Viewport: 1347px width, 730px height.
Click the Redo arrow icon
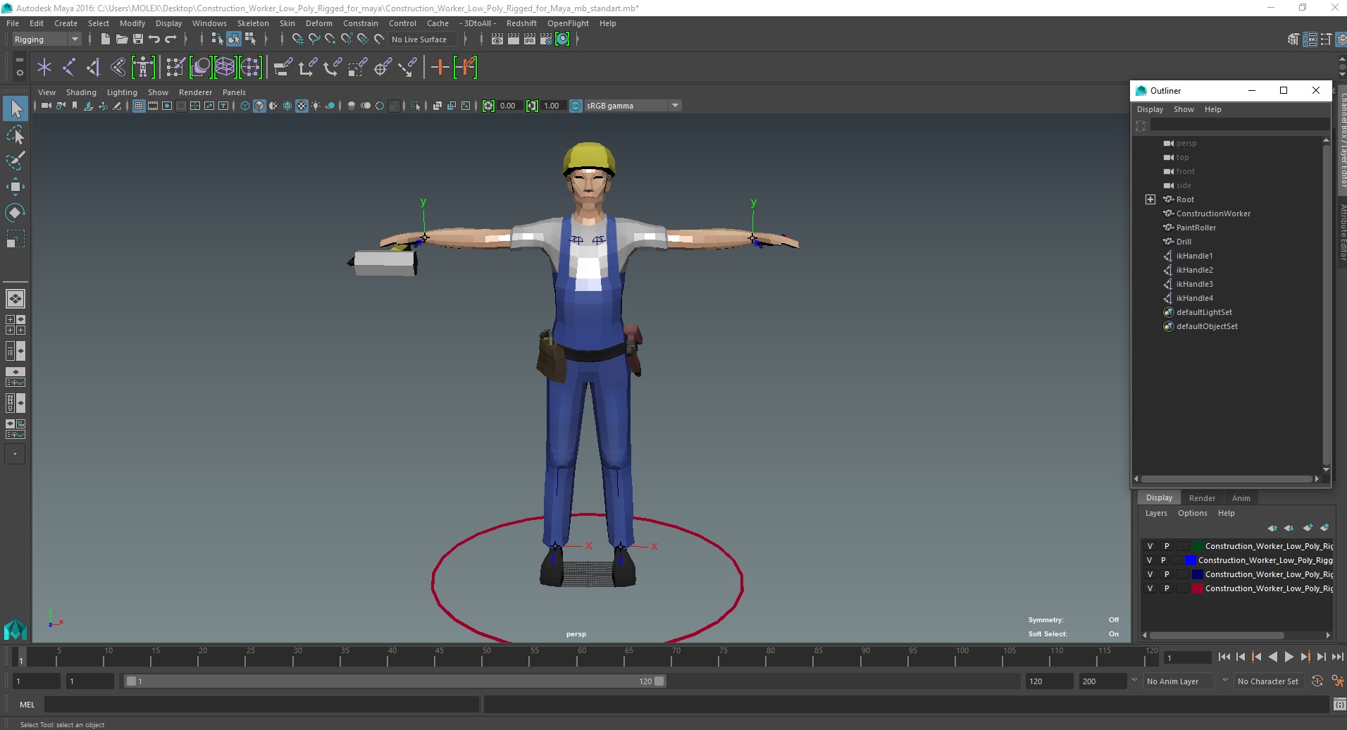(x=170, y=39)
